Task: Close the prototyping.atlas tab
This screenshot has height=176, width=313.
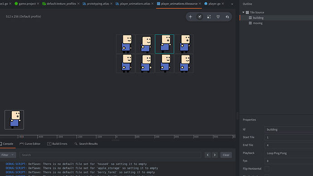Action: pyautogui.click(x=112, y=4)
